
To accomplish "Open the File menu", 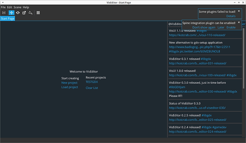I will [x=3, y=7].
